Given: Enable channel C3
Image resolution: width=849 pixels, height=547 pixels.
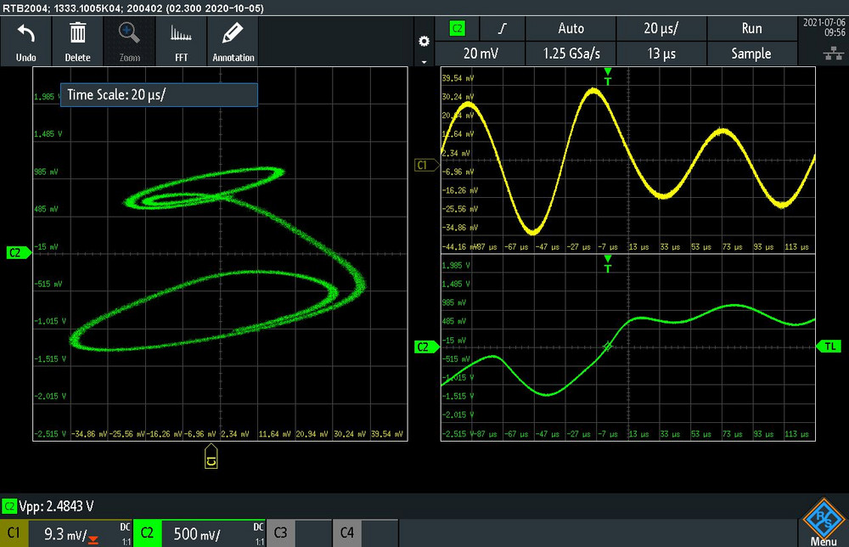Looking at the screenshot, I should coord(280,533).
